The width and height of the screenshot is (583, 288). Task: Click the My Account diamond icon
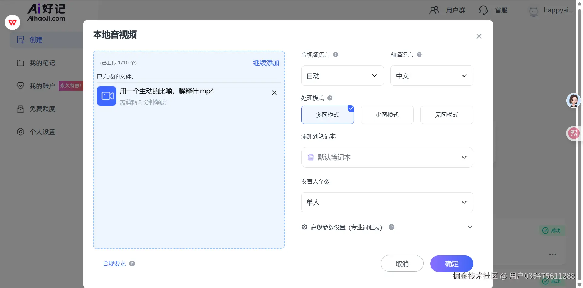[x=20, y=86]
